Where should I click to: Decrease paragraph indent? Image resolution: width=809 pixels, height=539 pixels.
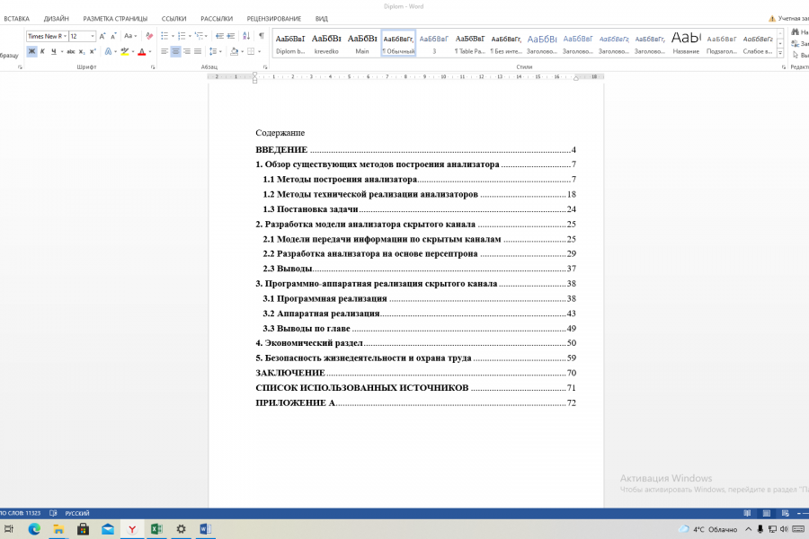(x=219, y=36)
